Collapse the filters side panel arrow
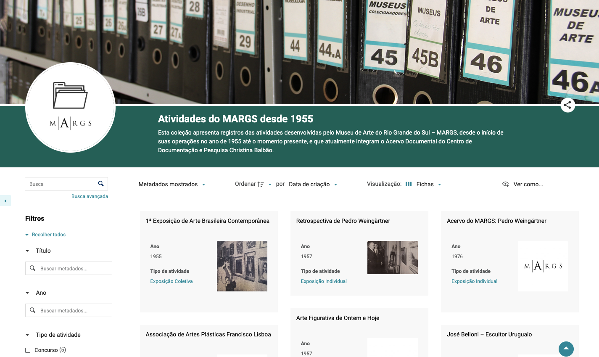This screenshot has height=357, width=599. click(5, 201)
